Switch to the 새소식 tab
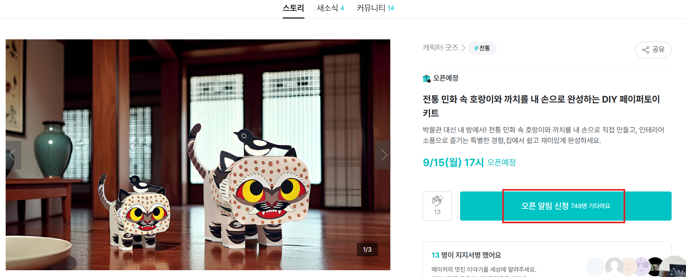Image resolution: width=686 pixels, height=277 pixels. [330, 8]
